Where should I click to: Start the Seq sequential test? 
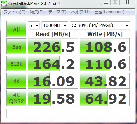[16, 46]
